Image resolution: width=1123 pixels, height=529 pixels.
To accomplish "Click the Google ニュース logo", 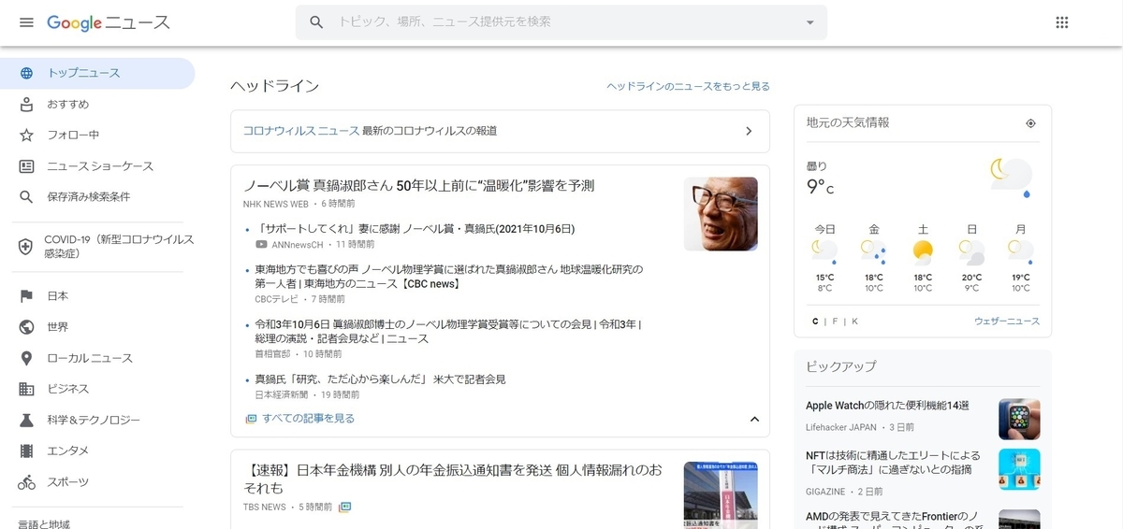I will (x=109, y=22).
